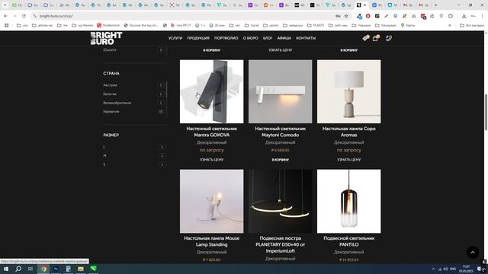Open File Explorer in the taskbar
Screen dimensions: 488x274
point(81,269)
